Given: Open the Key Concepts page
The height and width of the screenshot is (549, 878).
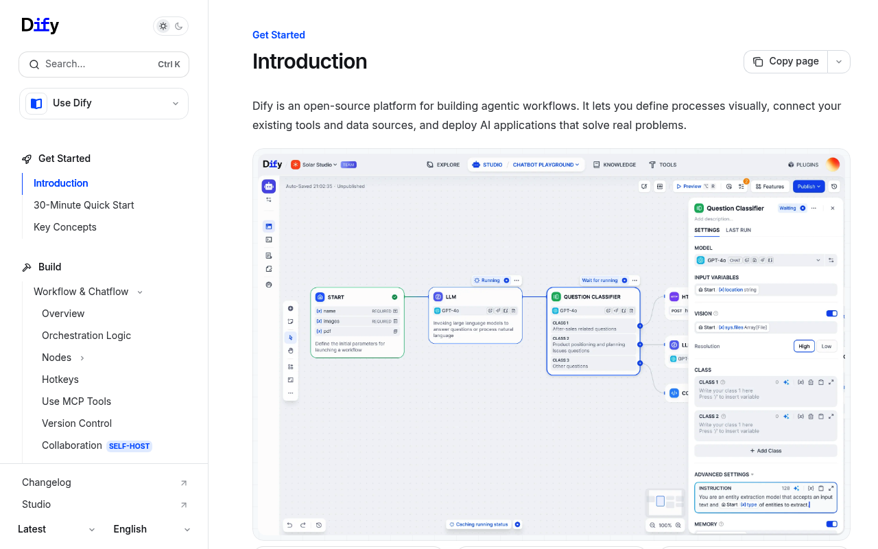Looking at the screenshot, I should (65, 227).
